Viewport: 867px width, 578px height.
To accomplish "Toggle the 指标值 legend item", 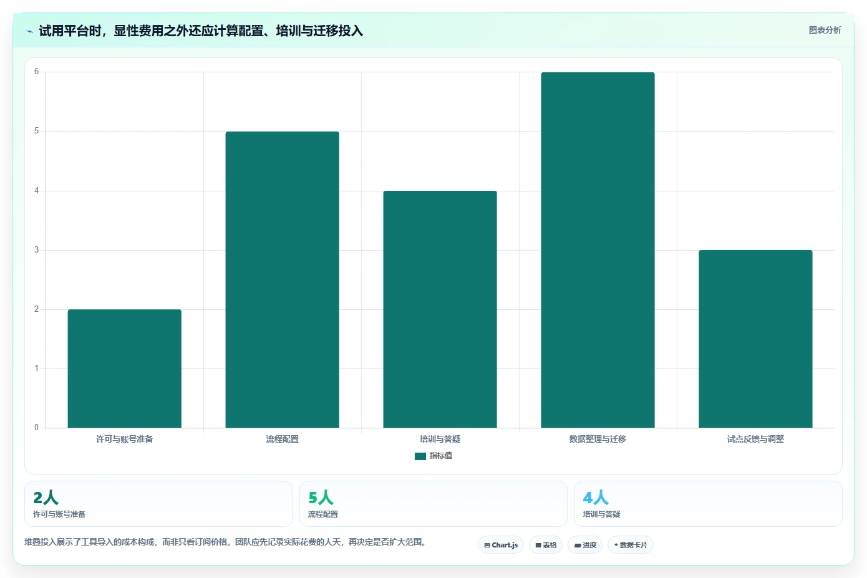I will click(x=433, y=456).
